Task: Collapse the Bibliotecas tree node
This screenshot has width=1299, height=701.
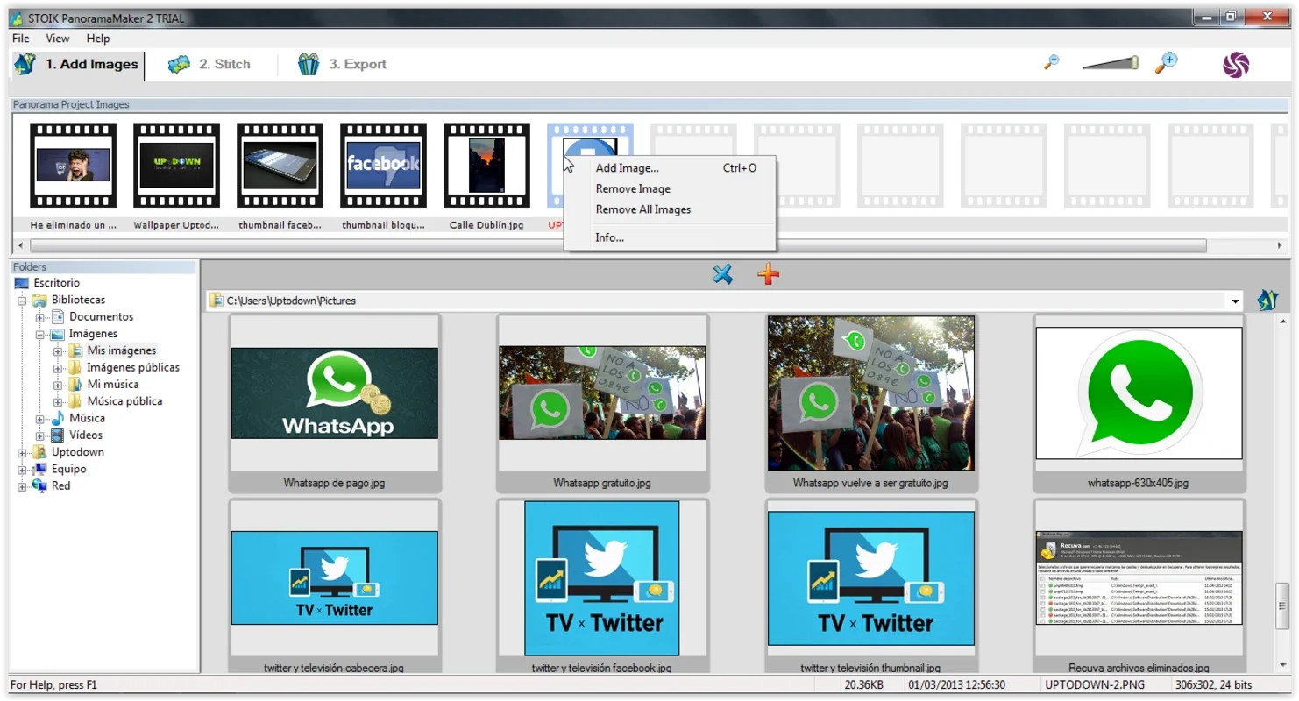Action: tap(23, 300)
